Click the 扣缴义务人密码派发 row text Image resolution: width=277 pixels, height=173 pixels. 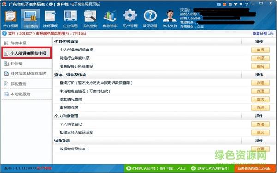pos(76,132)
